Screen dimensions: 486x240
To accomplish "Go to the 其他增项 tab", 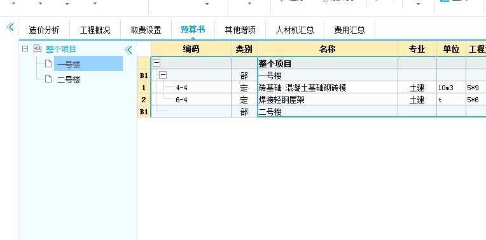I will [x=240, y=30].
